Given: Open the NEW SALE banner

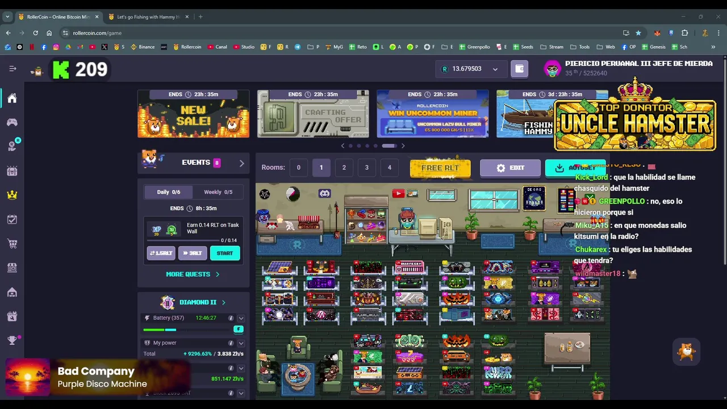Looking at the screenshot, I should pos(193,114).
